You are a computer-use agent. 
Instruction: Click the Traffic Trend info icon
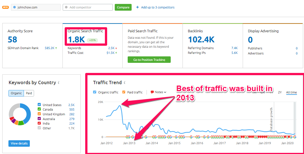point(125,83)
